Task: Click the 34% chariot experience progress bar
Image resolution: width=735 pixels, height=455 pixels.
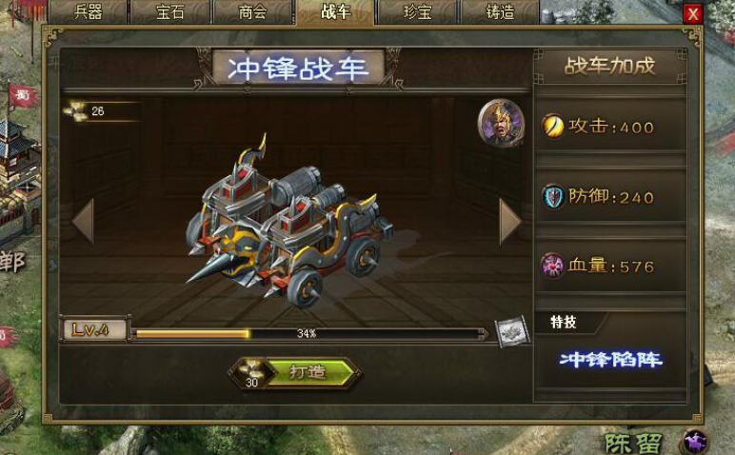Action: tap(308, 334)
